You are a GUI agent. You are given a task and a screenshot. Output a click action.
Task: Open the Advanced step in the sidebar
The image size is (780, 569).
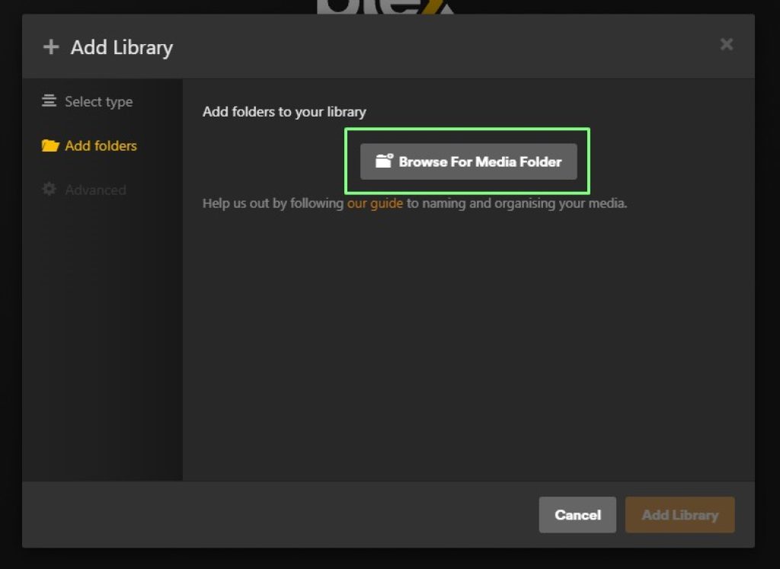pyautogui.click(x=95, y=190)
